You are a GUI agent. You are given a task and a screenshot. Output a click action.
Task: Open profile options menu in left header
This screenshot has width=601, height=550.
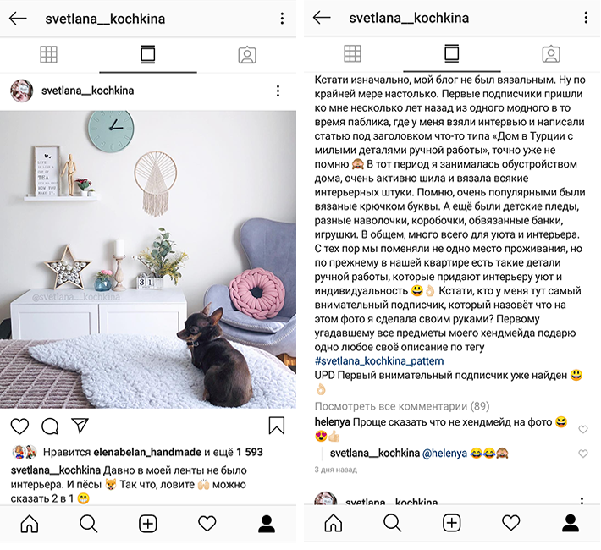[x=282, y=19]
